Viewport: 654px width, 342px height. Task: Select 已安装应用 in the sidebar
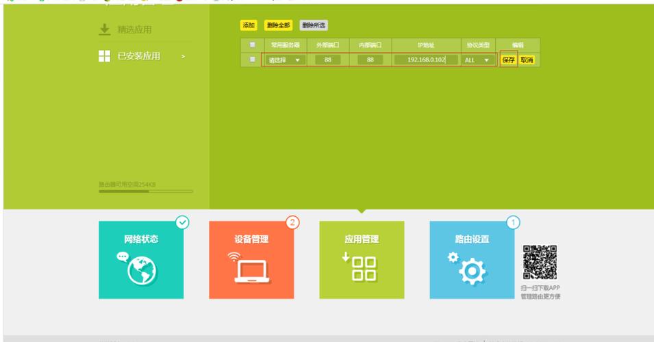pos(140,56)
